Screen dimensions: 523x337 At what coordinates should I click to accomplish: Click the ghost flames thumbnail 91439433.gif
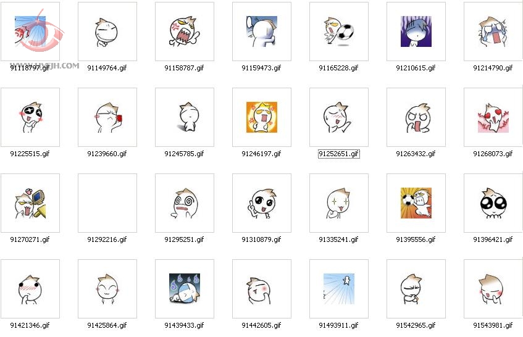click(185, 289)
